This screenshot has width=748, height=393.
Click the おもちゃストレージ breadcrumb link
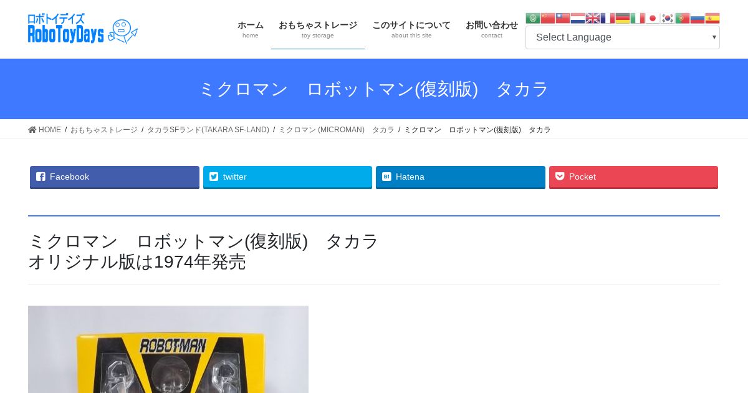pyautogui.click(x=104, y=130)
